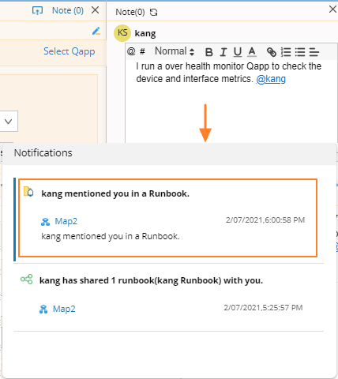Create a bulleted list

pos(300,52)
